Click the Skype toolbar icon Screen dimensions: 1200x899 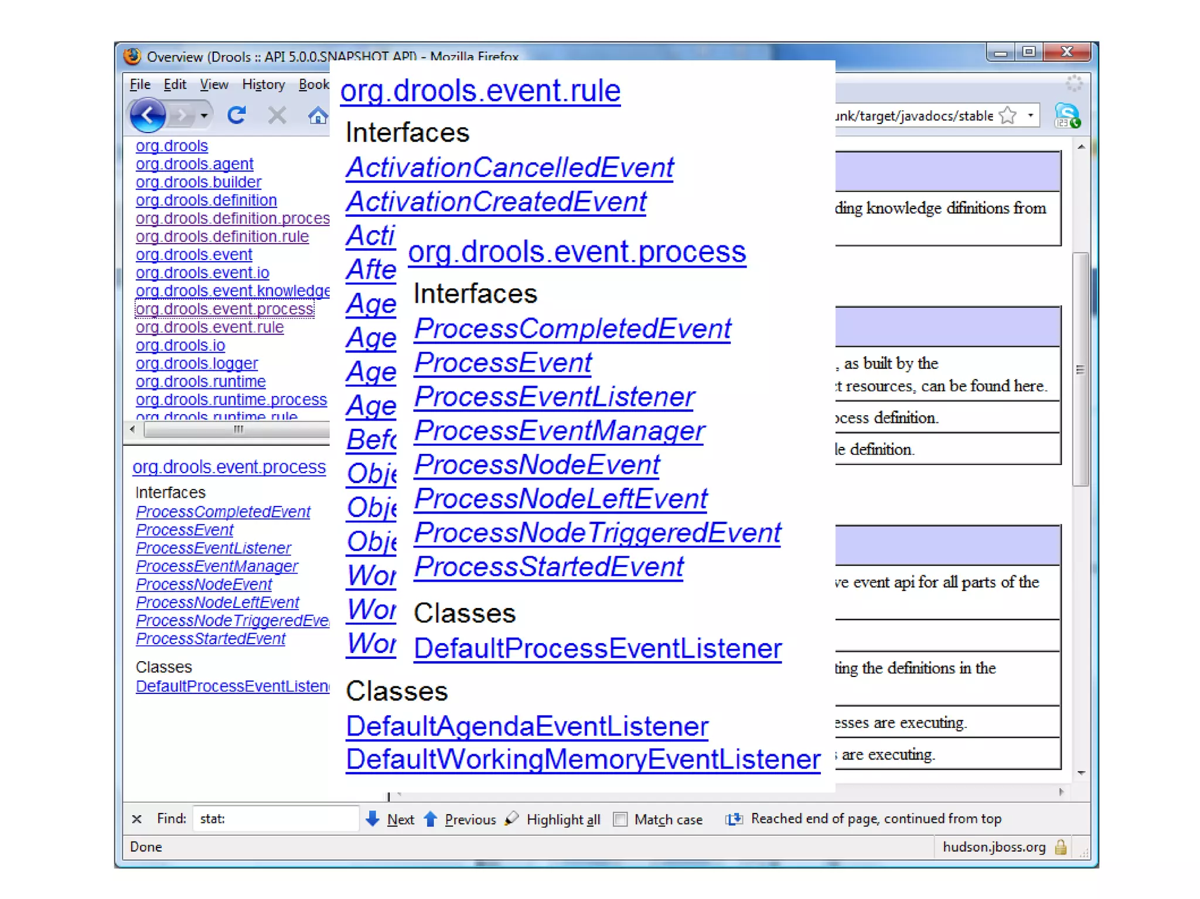click(x=1066, y=115)
